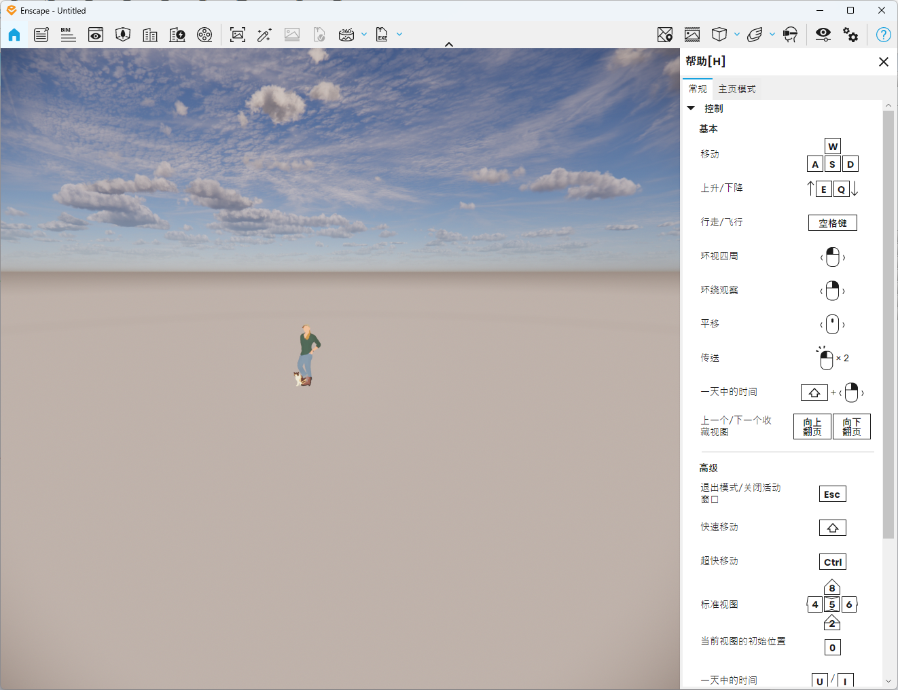
Task: Click the 向下翻页 key box
Action: pyautogui.click(x=852, y=426)
